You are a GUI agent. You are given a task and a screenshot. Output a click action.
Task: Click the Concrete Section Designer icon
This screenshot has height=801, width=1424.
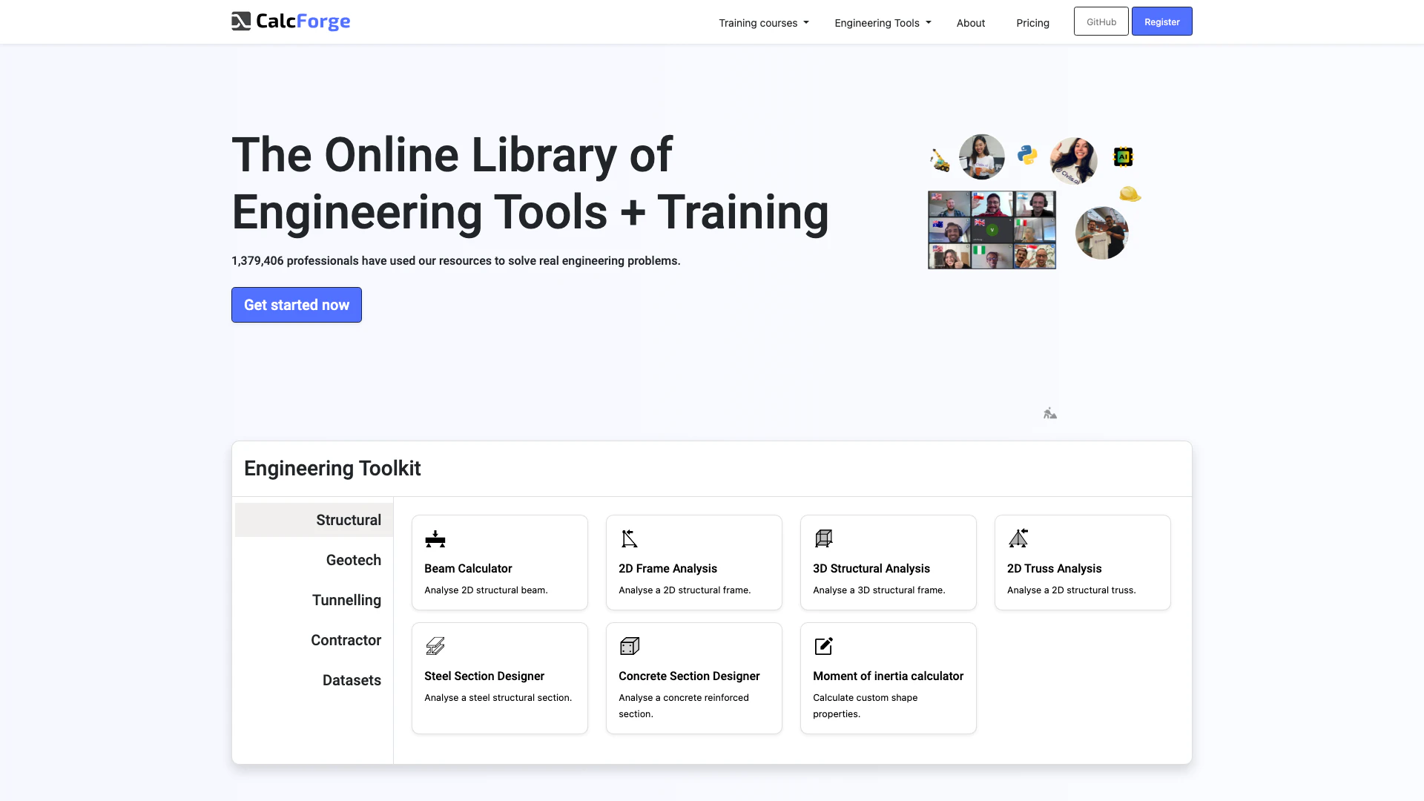pos(630,646)
